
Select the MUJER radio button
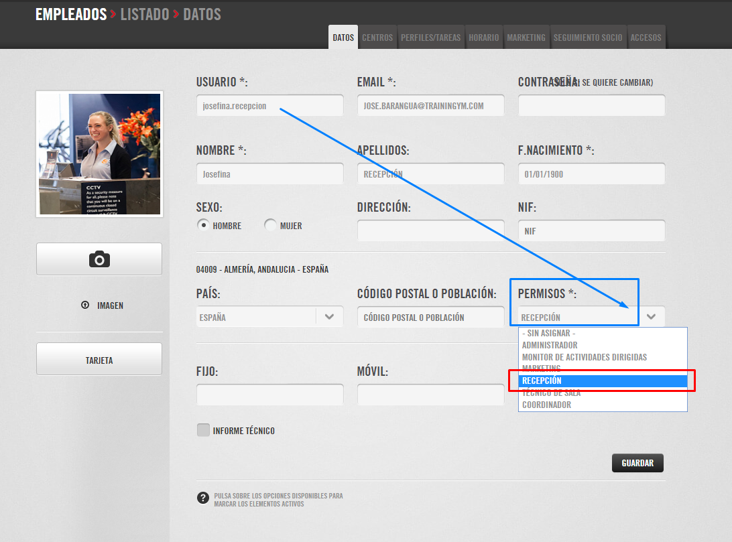[x=270, y=225]
